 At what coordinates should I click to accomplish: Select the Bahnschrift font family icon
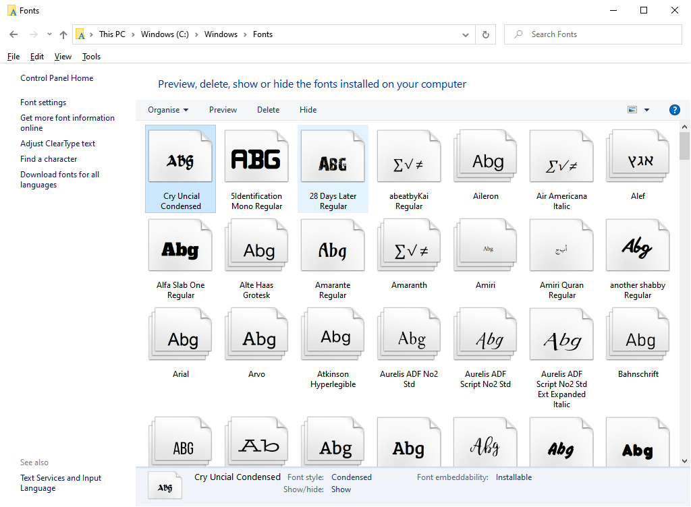(638, 334)
